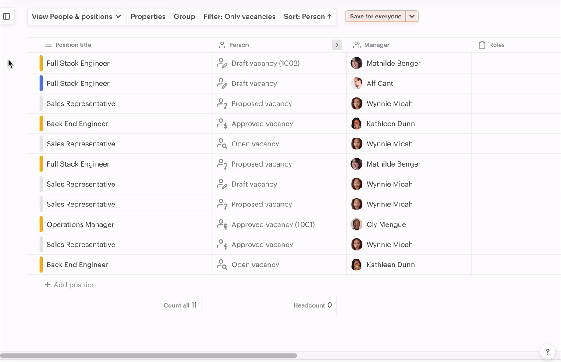Viewport: 561px width, 362px height.
Task: Click Kathleen Dunn's avatar in Back End Engineer approved row
Action: (x=356, y=124)
